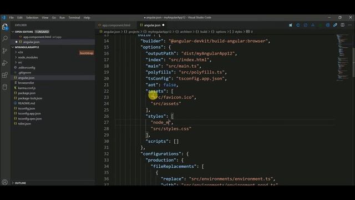Click the circular C icon in editor toolbar
This screenshot has width=355, height=200.
pos(298,25)
